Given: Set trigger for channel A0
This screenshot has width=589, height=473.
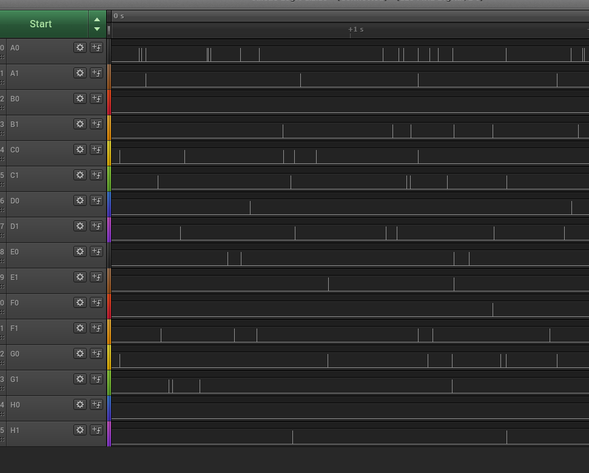Looking at the screenshot, I should [x=96, y=47].
